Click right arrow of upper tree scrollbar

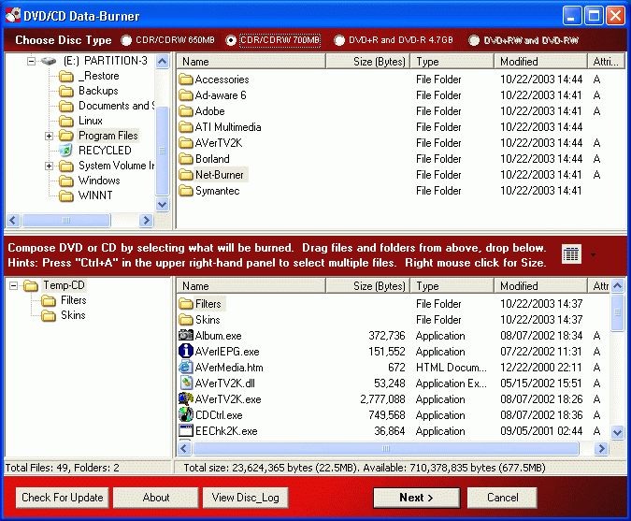click(146, 220)
